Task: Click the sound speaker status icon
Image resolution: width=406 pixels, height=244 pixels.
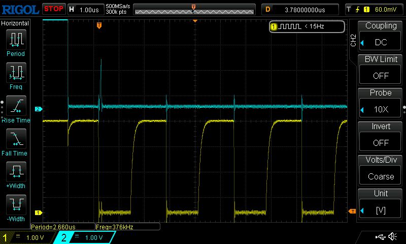Action: (393, 236)
